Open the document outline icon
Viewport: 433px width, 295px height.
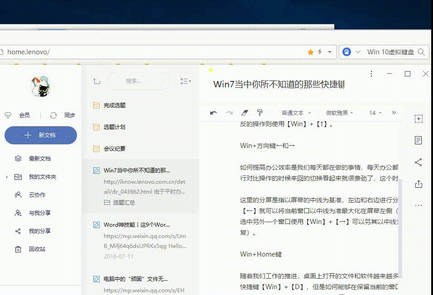[x=418, y=140]
